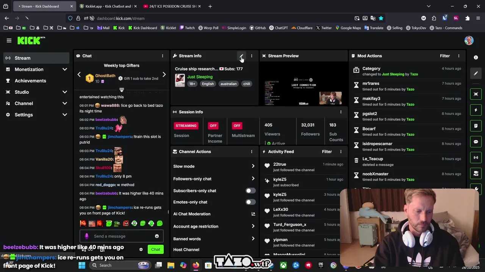485x272 pixels.
Task: Collapse the gifters banner handle in chat
Action: coord(122,90)
